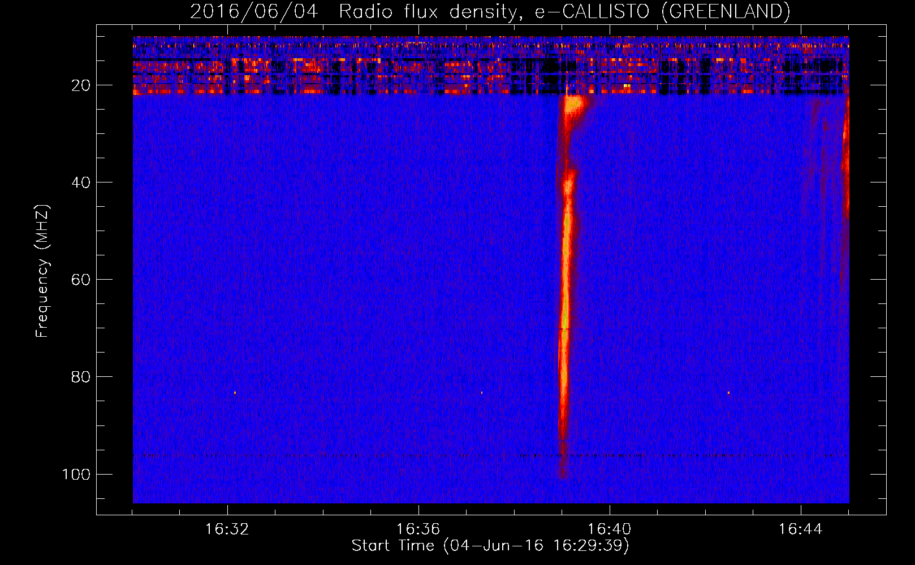Click the 40 MHz frequency tick label
This screenshot has height=565, width=915.
click(81, 182)
